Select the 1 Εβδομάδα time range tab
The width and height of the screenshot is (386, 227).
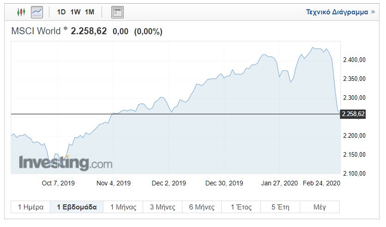click(77, 207)
